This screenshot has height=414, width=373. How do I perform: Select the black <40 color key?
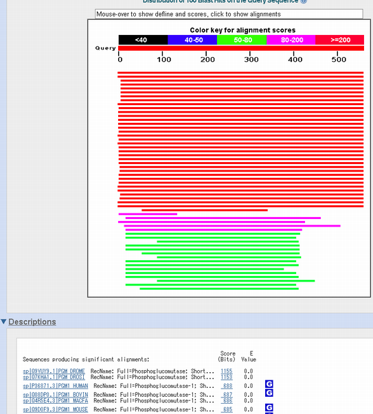coord(143,40)
